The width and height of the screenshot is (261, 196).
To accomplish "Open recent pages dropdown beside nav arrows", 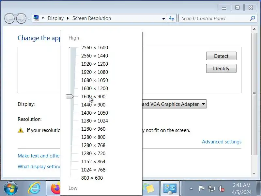I will point(29,19).
